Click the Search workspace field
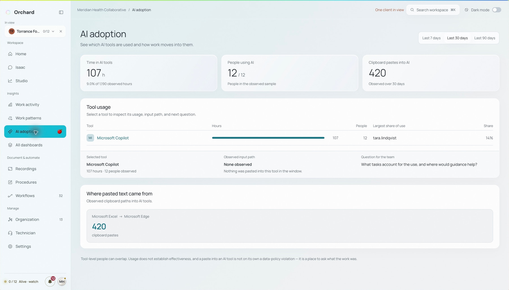Image resolution: width=509 pixels, height=290 pixels. pyautogui.click(x=433, y=10)
